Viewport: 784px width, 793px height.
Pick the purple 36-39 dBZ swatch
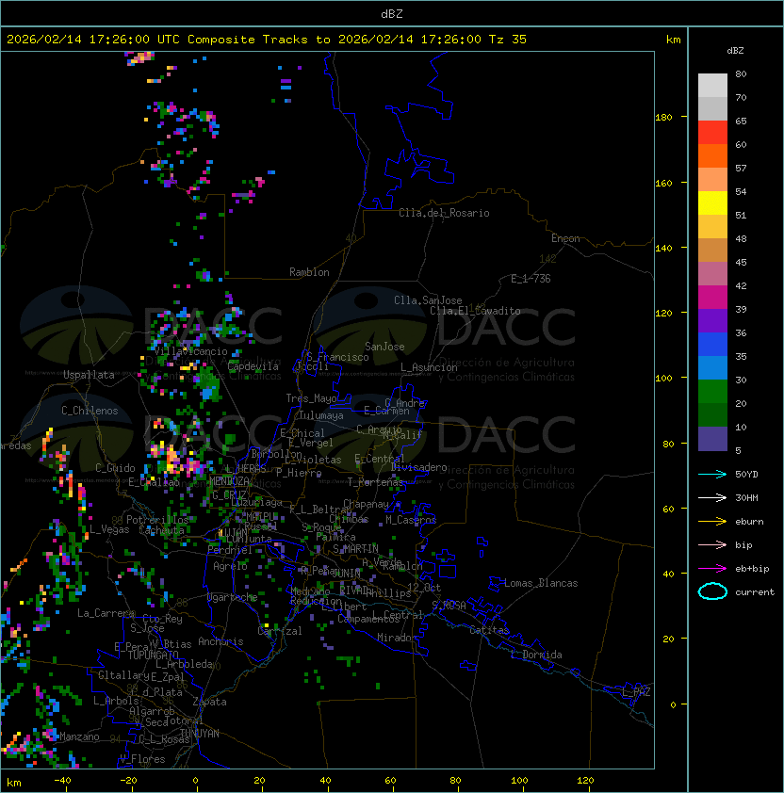coord(712,320)
